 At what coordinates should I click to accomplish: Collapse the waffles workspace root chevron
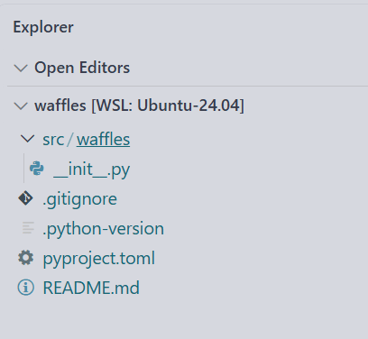coord(21,105)
